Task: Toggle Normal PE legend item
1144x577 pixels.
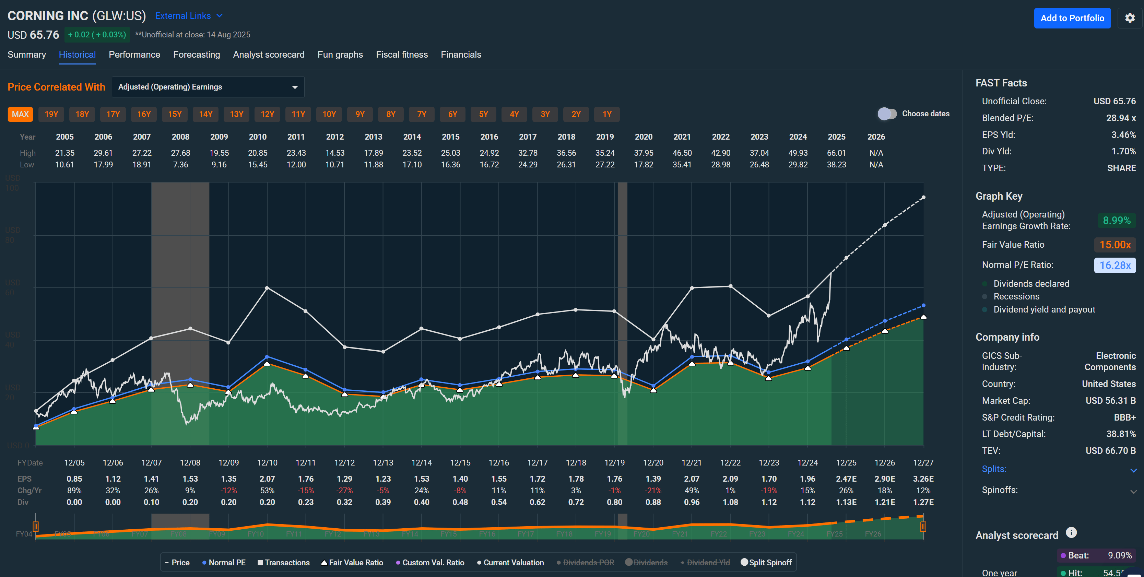Action: pos(224,562)
